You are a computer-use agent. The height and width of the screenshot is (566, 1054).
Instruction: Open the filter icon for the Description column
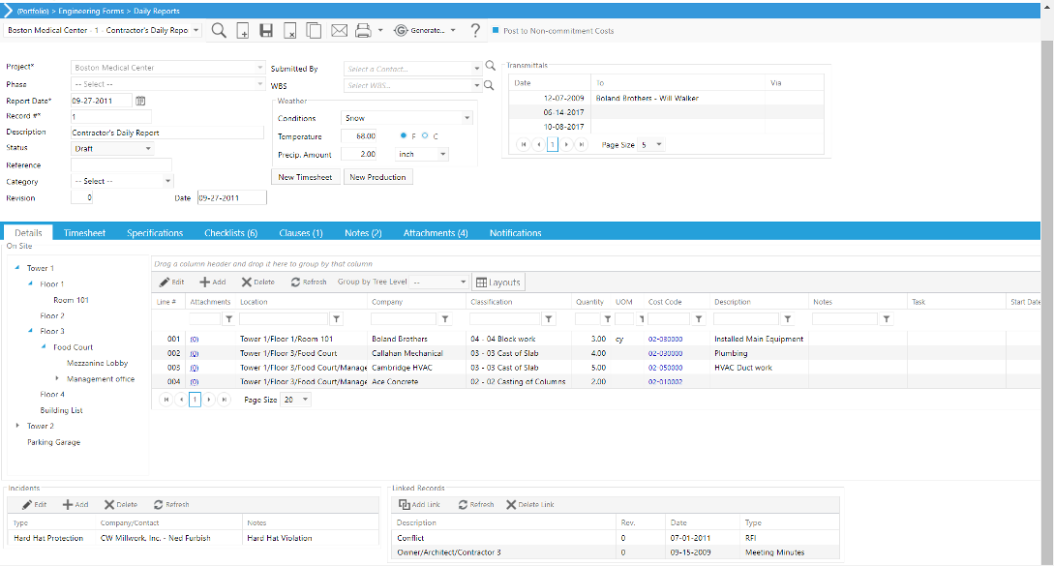click(x=787, y=319)
